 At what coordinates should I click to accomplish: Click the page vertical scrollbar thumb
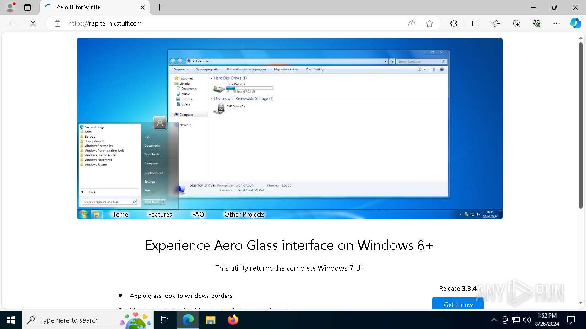[x=581, y=126]
